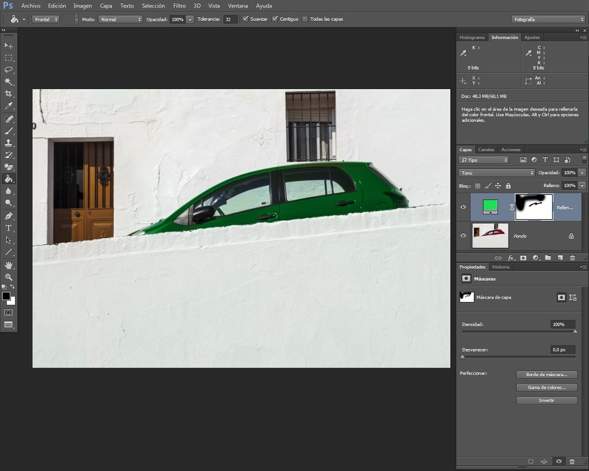Click the Densidad slider handle
The height and width of the screenshot is (471, 589).
pyautogui.click(x=575, y=332)
